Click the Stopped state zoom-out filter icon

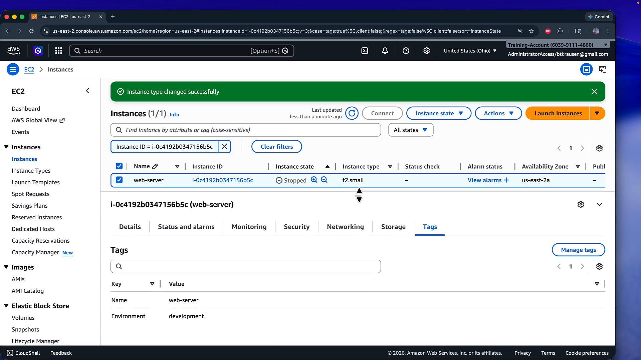click(324, 180)
